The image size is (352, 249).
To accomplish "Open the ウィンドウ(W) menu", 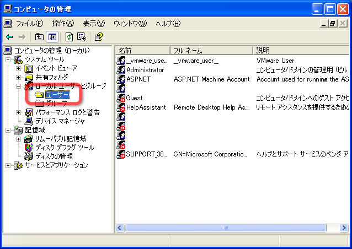I will 130,24.
